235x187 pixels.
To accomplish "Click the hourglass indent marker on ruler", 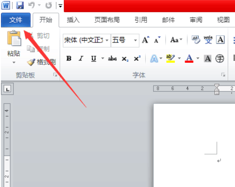I will coord(217,89).
